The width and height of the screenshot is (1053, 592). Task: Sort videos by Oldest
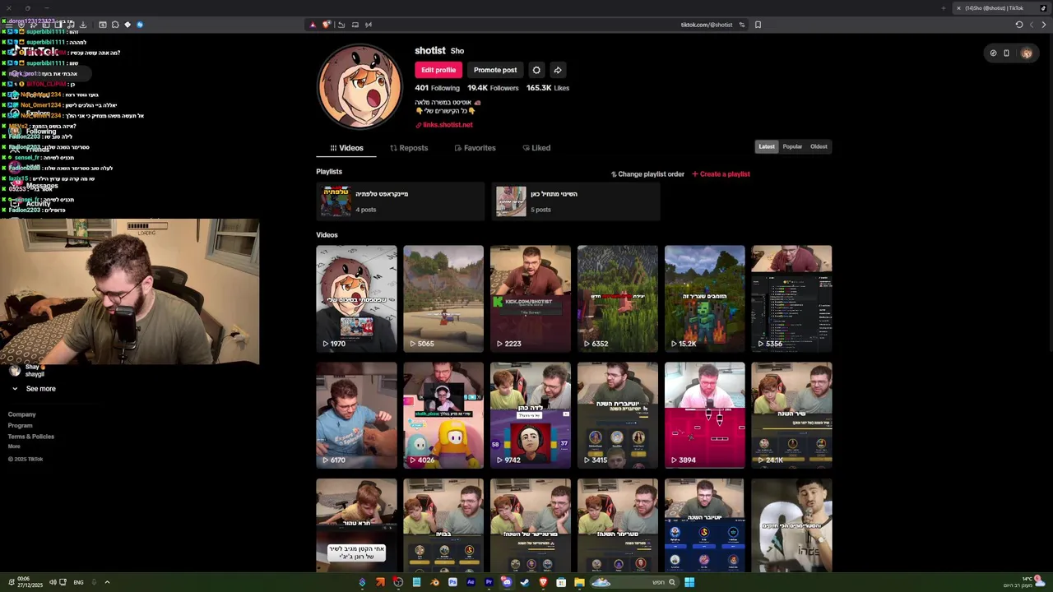click(x=819, y=146)
